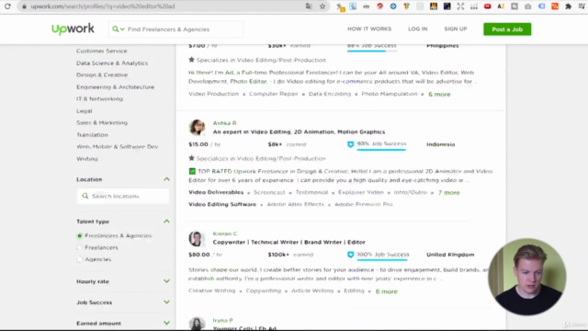The width and height of the screenshot is (588, 331).
Task: Click the star icon in Ashka's Specializes line
Action: 191,158
